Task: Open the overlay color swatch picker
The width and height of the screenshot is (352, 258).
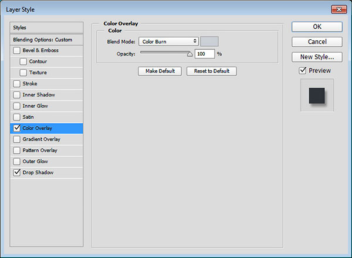Action: coord(209,42)
